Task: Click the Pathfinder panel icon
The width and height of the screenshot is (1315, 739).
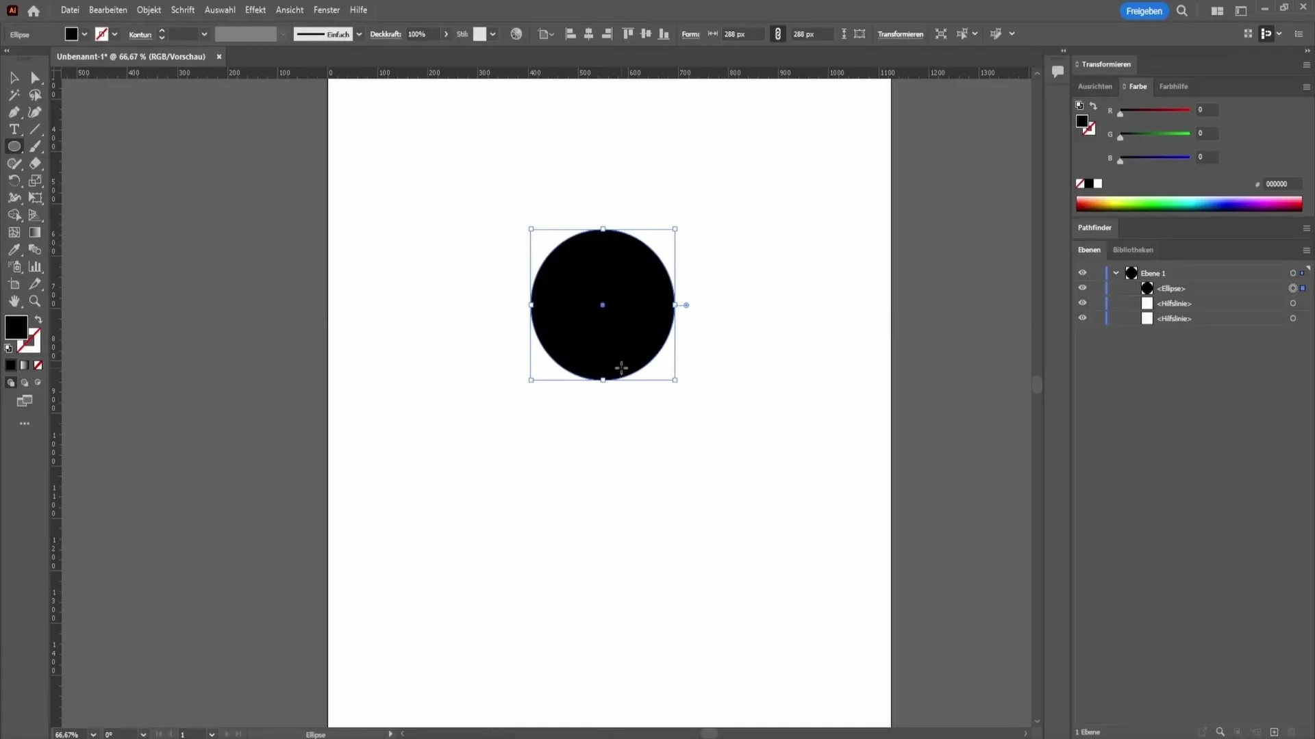Action: [1094, 227]
